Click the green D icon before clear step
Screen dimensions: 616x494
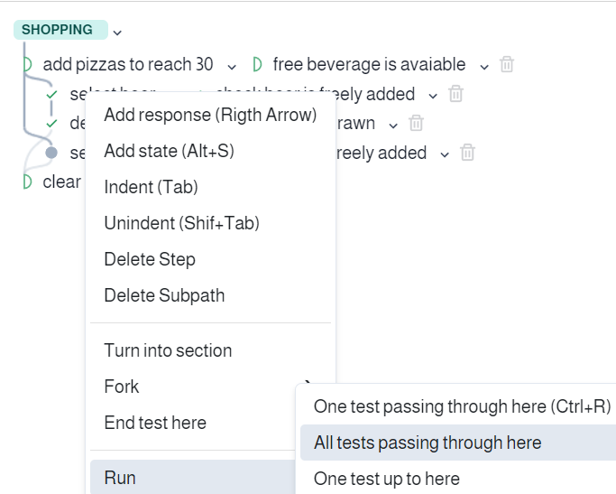pyautogui.click(x=27, y=182)
